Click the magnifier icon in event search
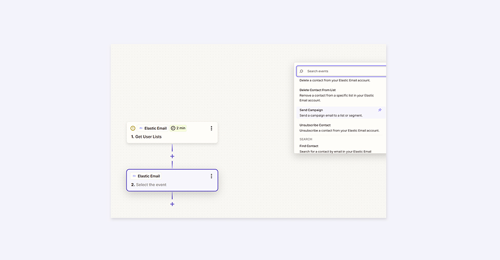The width and height of the screenshot is (500, 260). (302, 71)
